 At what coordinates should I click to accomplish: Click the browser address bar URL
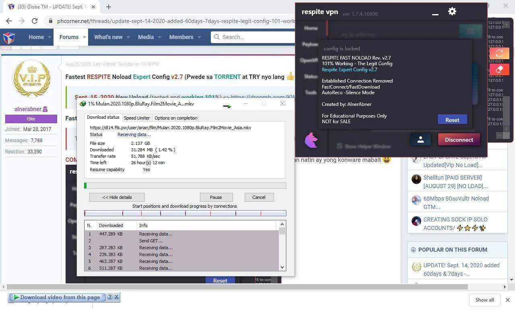[x=175, y=21]
